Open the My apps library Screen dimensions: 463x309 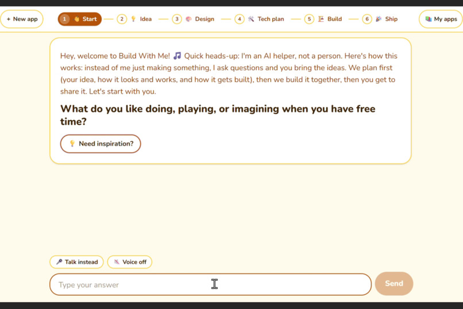441,19
